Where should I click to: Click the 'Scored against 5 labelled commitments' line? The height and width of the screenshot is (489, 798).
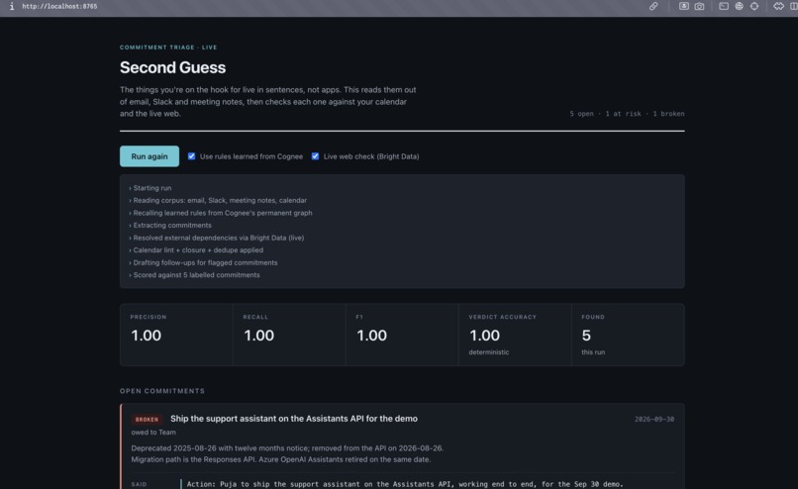point(194,275)
